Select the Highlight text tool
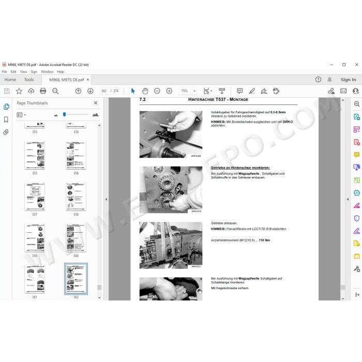Screen dimensions: 362x362 click(252, 91)
